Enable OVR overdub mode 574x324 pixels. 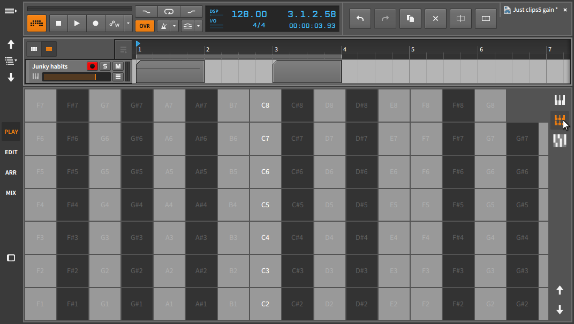[145, 25]
